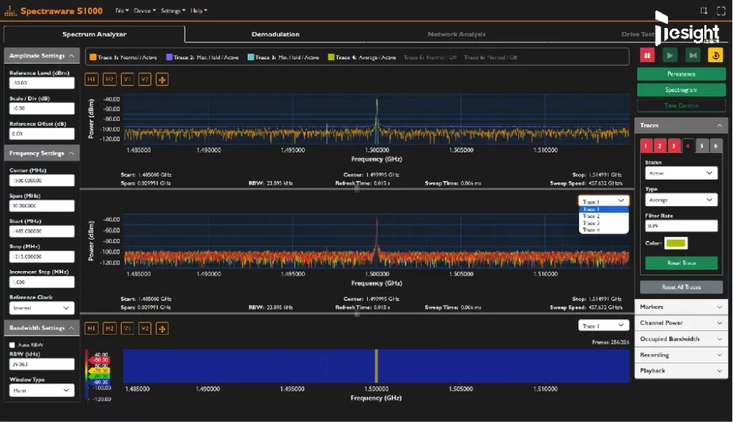The width and height of the screenshot is (733, 422).
Task: Toggle the H1 marker above the spectrogram
Action: pyautogui.click(x=91, y=328)
